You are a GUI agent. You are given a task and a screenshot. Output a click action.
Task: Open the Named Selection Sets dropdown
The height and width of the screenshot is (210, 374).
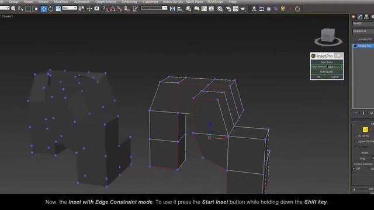point(154,8)
